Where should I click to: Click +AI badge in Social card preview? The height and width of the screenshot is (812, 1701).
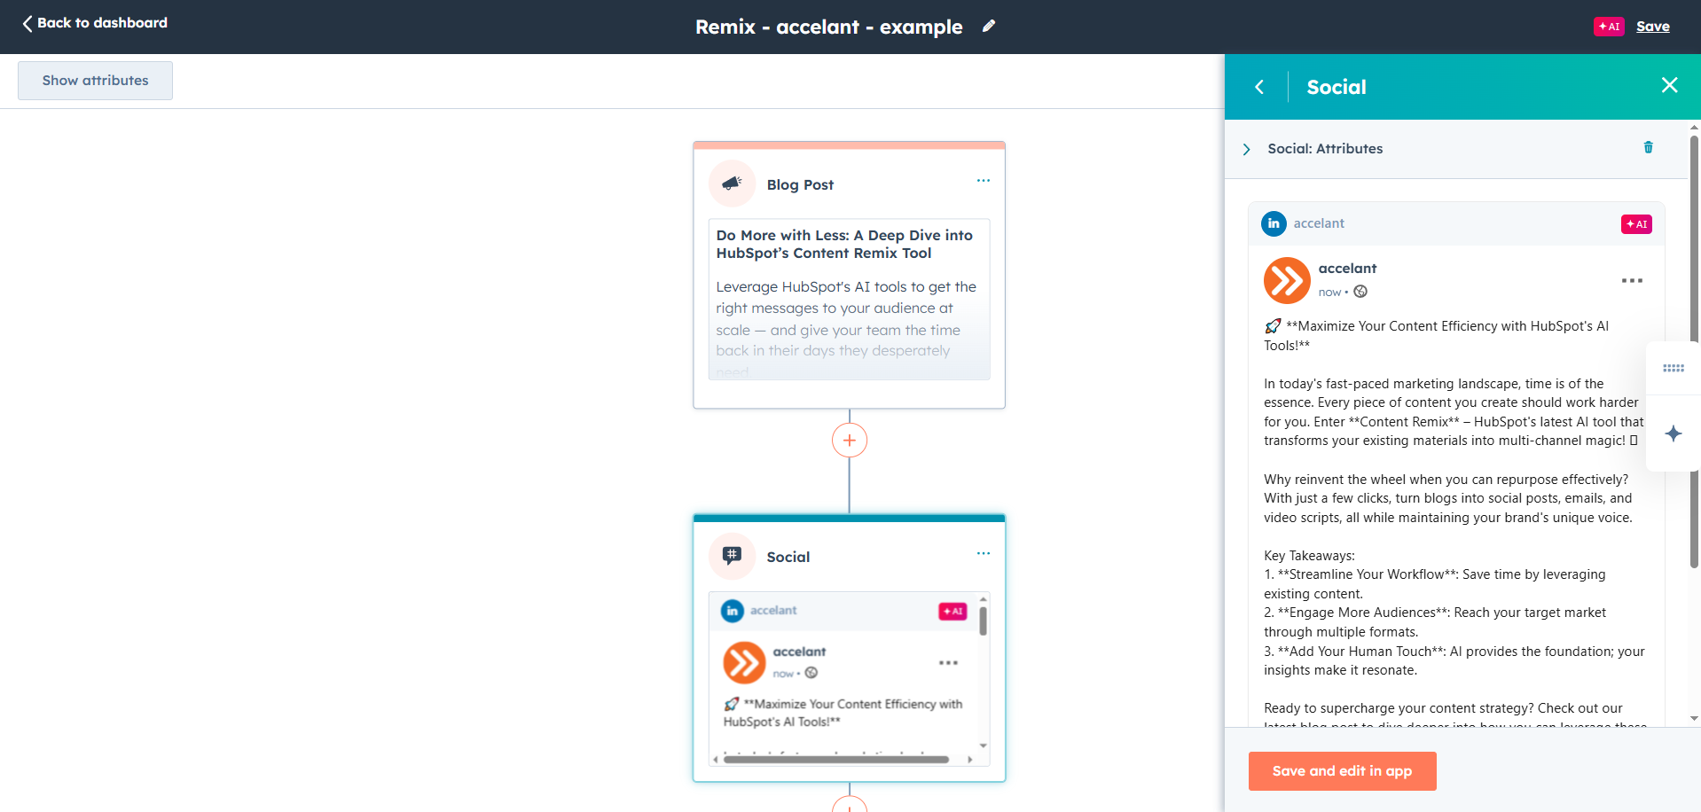click(x=952, y=611)
